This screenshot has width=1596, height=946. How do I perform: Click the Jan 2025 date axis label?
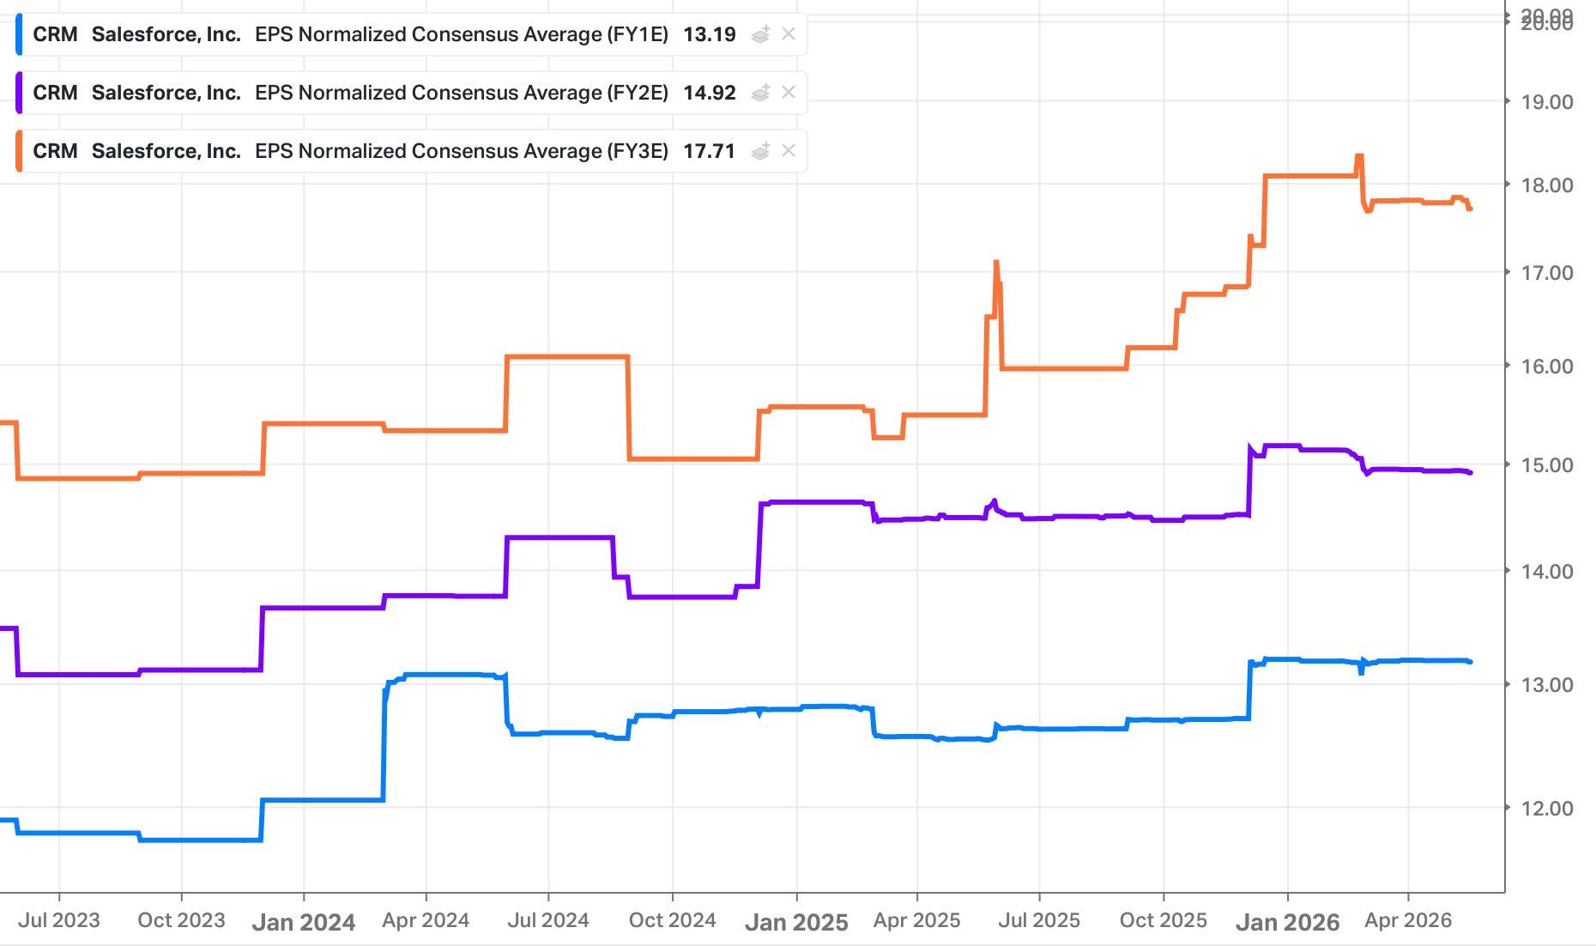point(796,922)
